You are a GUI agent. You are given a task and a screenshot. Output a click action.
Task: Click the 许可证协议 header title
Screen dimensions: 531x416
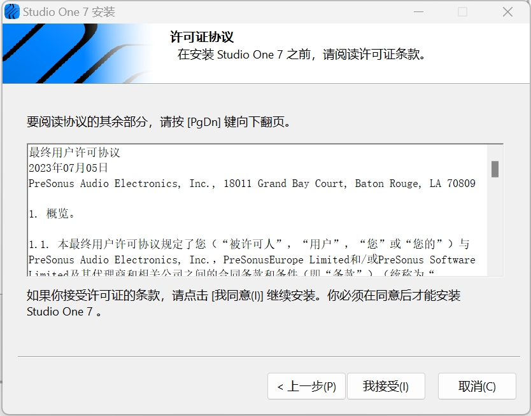pos(202,37)
